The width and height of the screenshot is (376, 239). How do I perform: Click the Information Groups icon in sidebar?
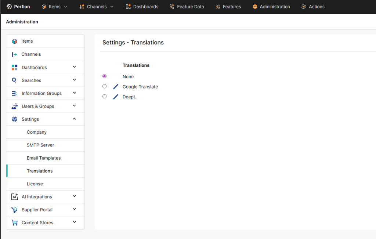click(14, 93)
